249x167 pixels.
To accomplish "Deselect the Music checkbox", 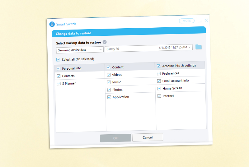I will pos(109,82).
